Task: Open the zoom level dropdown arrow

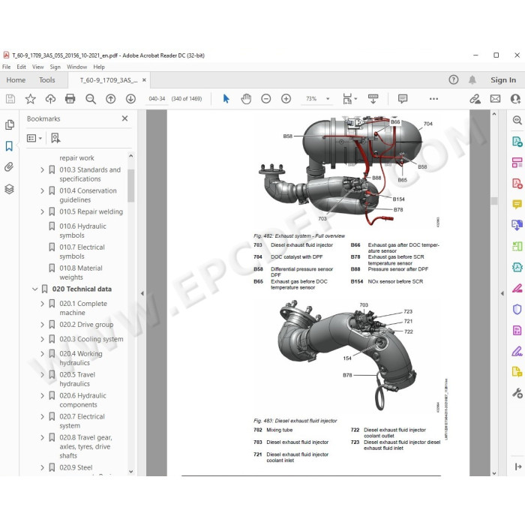Action: (328, 99)
